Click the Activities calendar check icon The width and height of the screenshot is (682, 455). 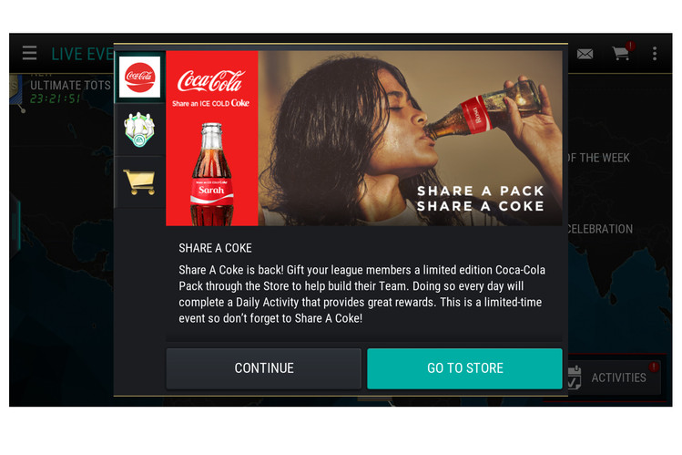coord(575,377)
